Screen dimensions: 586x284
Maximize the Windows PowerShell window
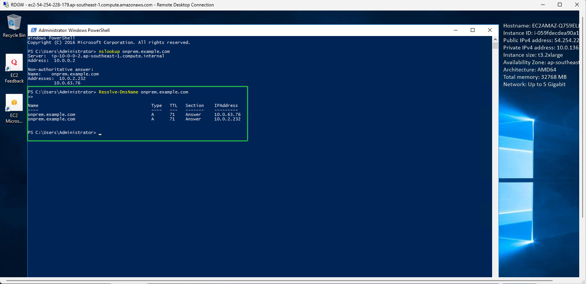pos(473,30)
